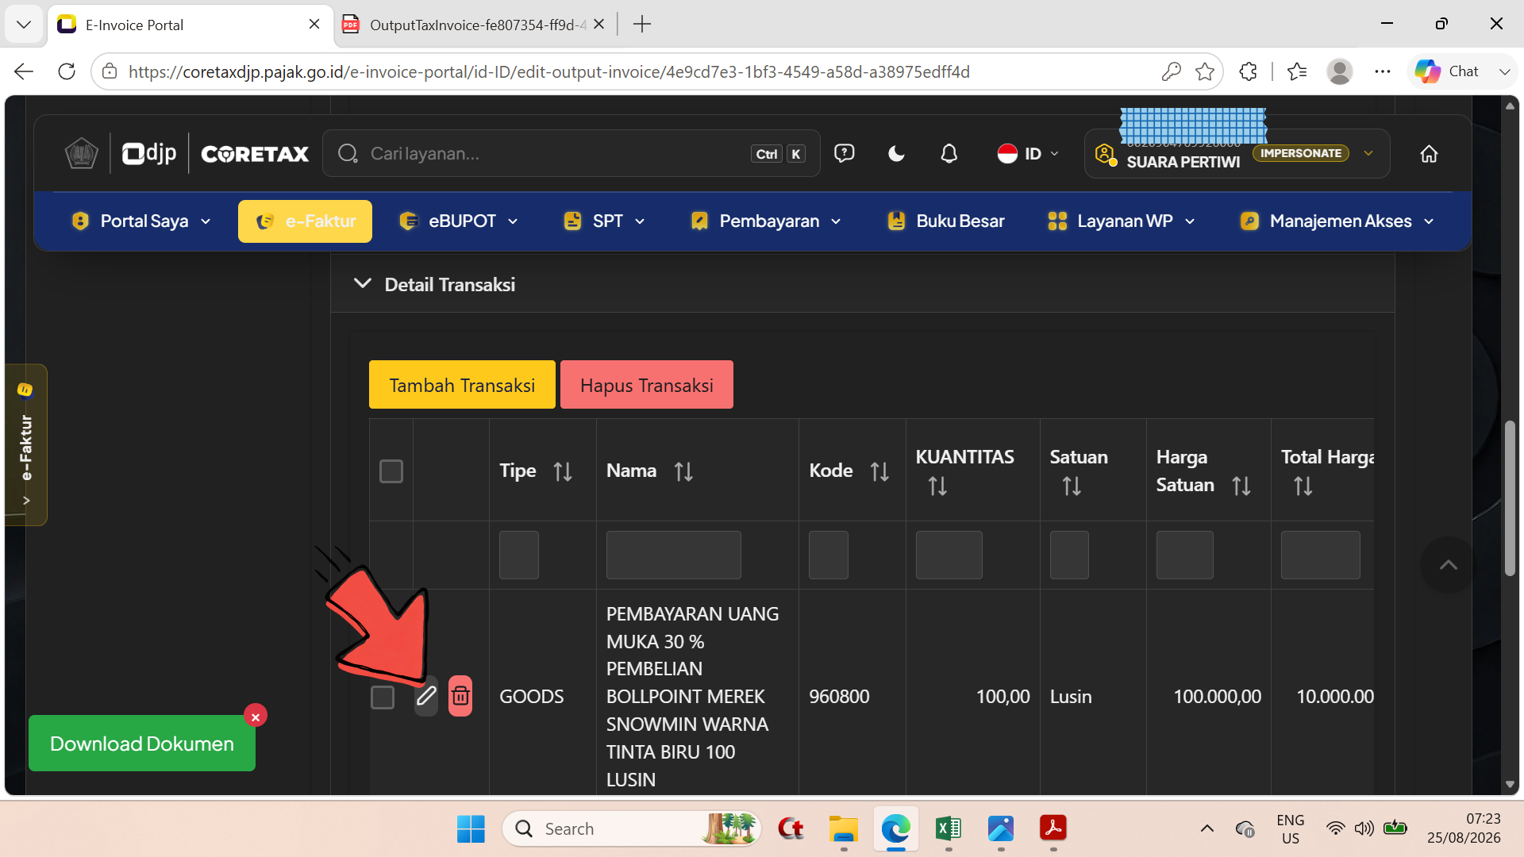This screenshot has width=1524, height=857.
Task: Click the Tipe column filter field
Action: click(519, 555)
